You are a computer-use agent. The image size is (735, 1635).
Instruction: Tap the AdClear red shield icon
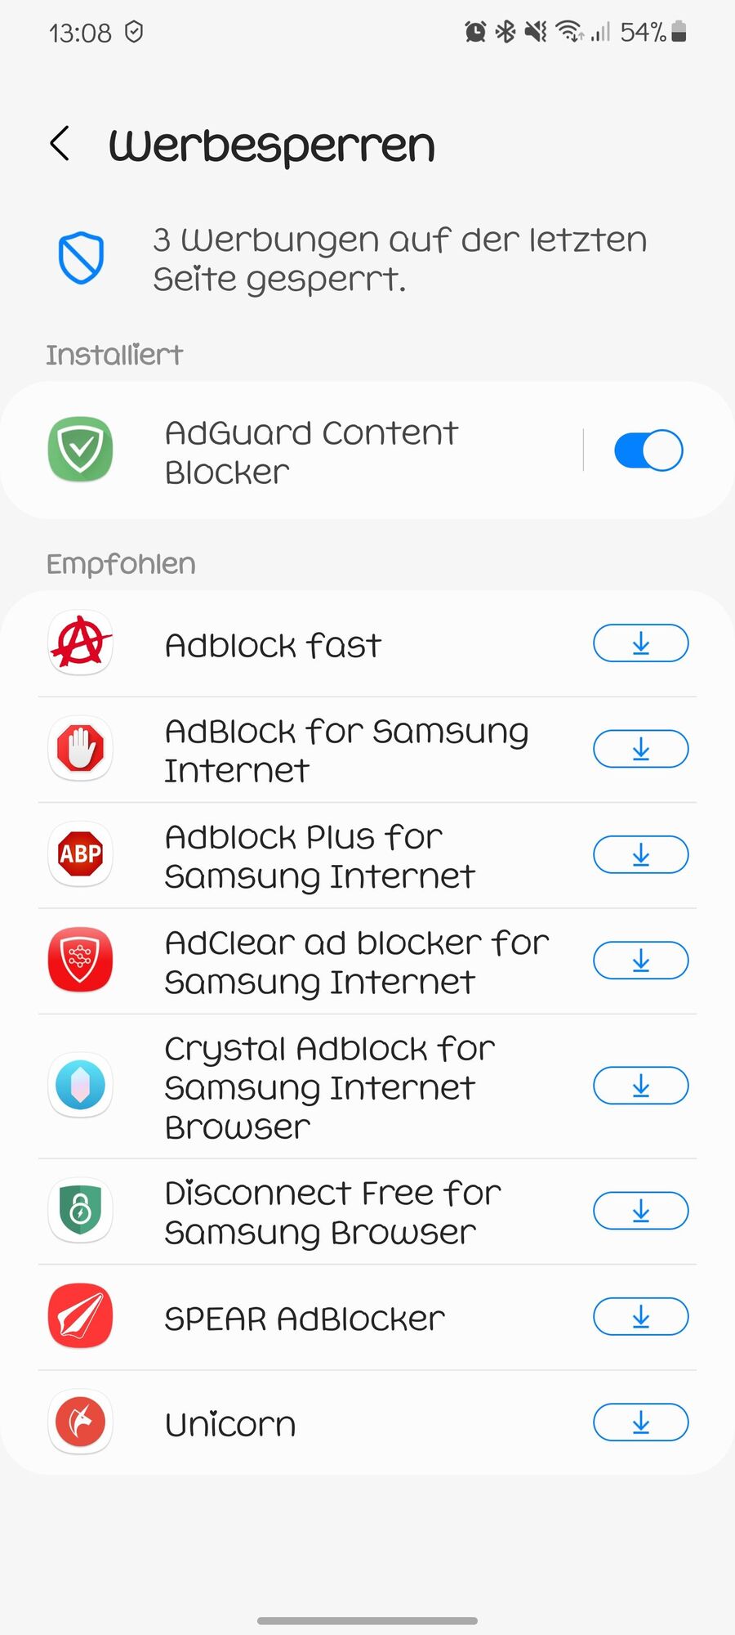(x=80, y=960)
